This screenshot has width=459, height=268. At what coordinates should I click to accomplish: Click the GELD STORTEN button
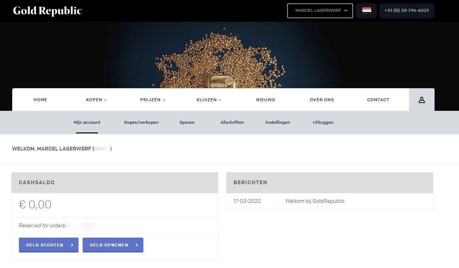(49, 245)
